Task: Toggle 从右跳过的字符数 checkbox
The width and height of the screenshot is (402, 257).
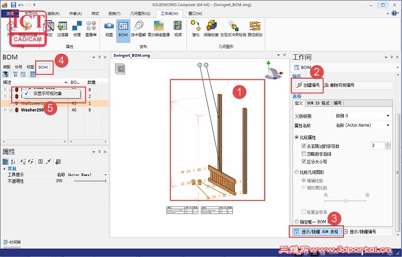Action: tap(304, 146)
